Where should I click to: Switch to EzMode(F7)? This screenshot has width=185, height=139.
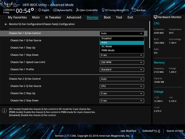[151, 131]
